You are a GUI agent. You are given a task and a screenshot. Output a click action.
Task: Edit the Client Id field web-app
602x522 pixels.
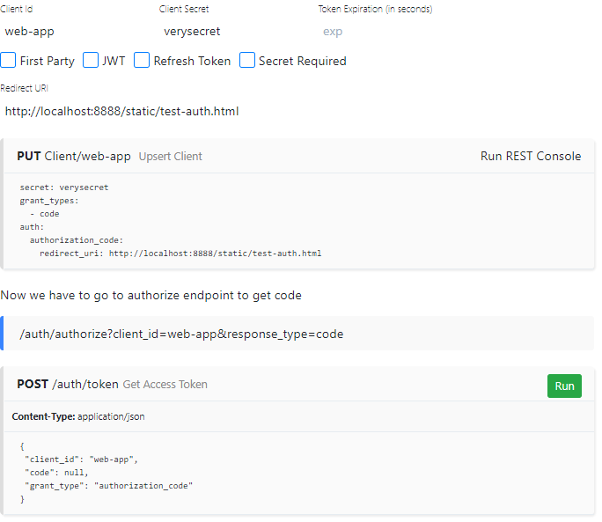point(77,32)
